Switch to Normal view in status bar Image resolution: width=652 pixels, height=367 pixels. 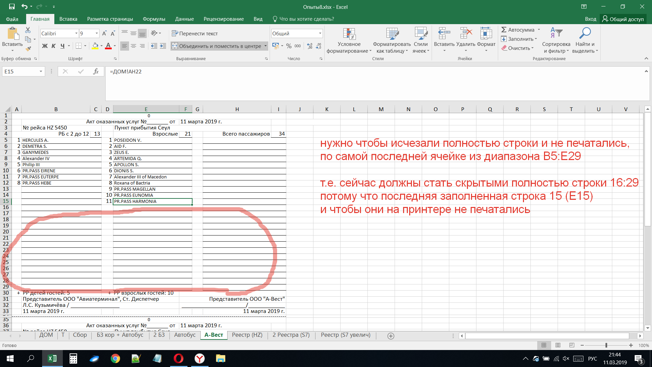(544, 345)
